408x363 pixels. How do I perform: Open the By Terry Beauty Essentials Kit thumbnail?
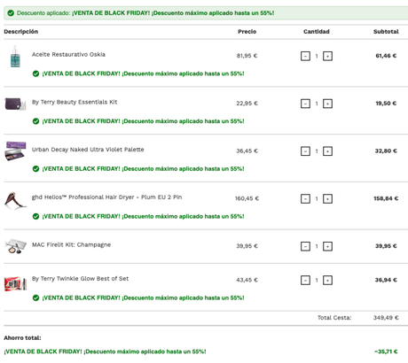15,104
